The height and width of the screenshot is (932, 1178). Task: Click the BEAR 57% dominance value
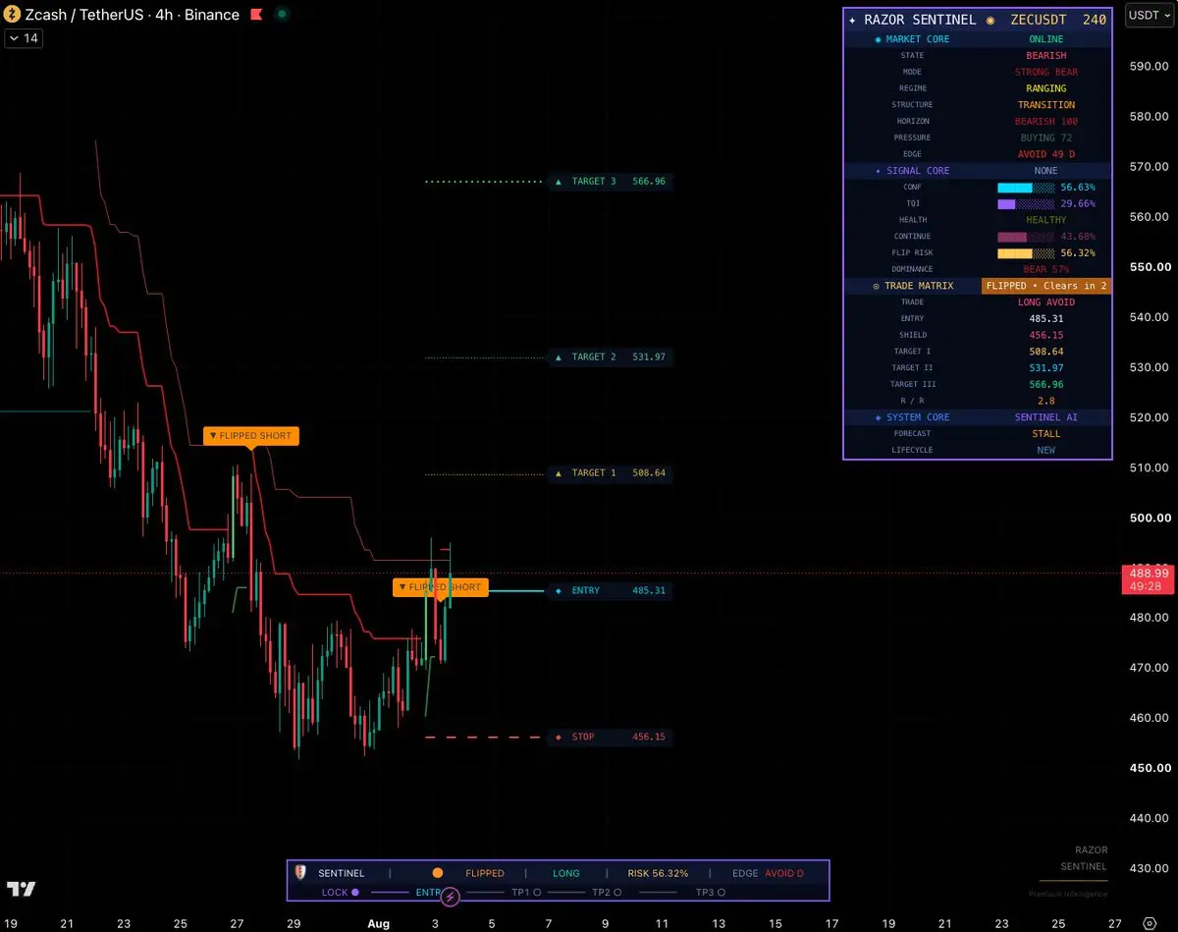pos(1046,269)
